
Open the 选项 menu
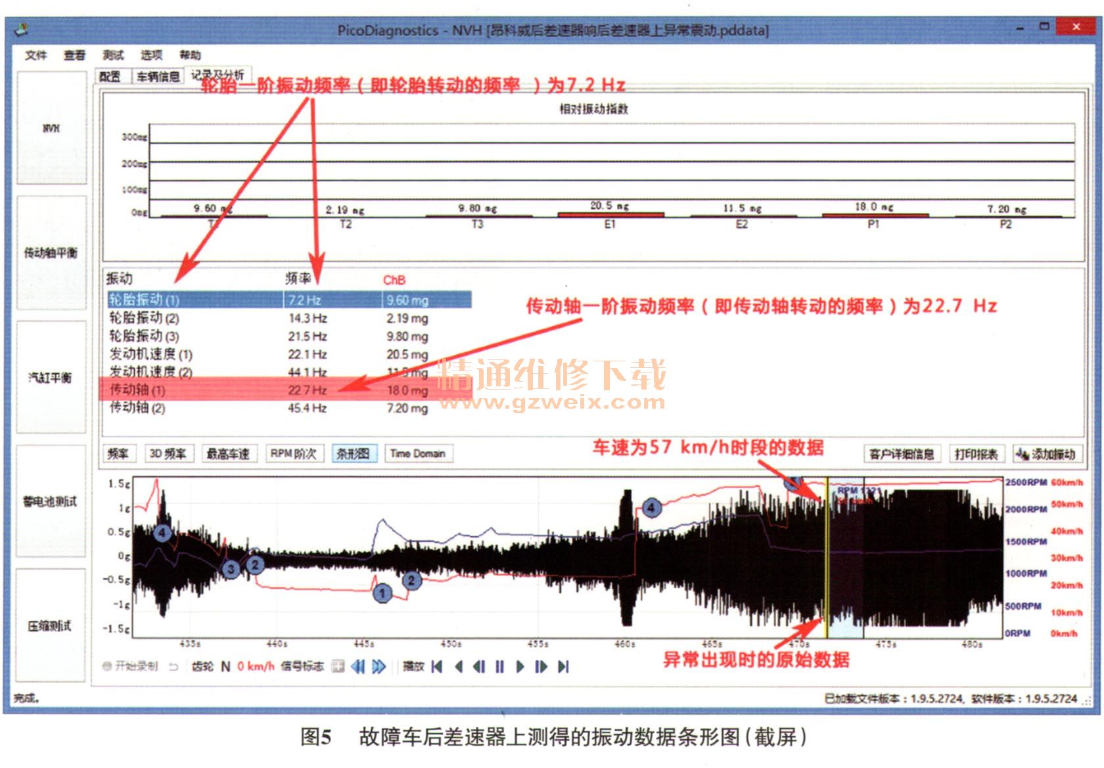151,55
